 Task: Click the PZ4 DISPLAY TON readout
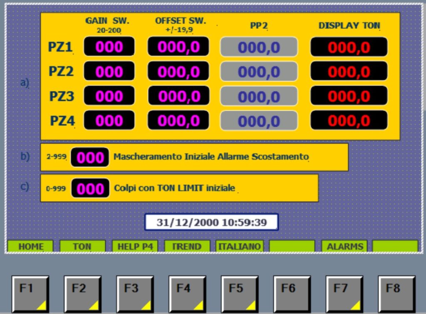(349, 120)
